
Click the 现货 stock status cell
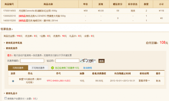133,11
